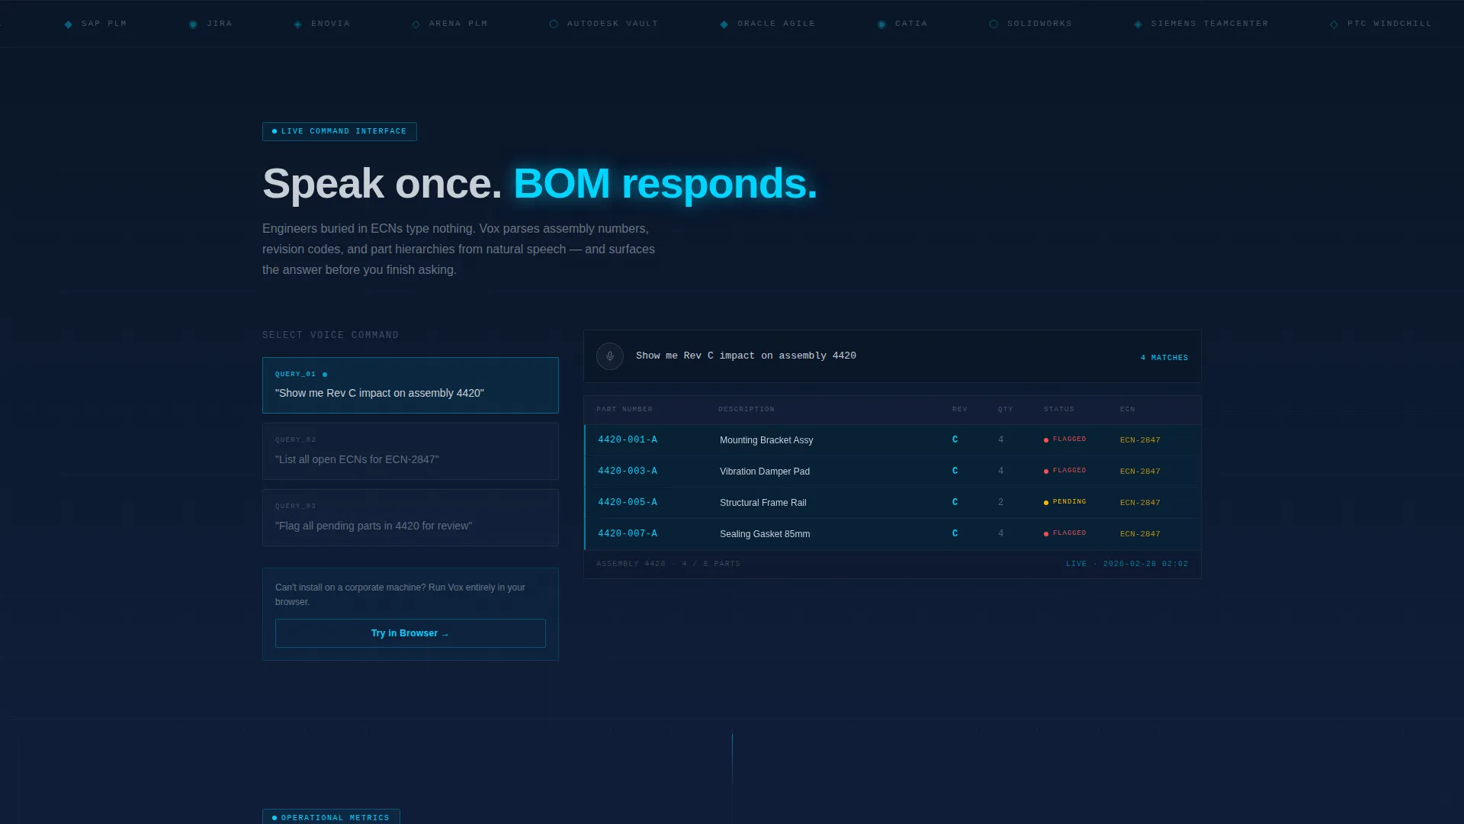Click FLAGGED status for Vibration Damper Pad

(1069, 471)
